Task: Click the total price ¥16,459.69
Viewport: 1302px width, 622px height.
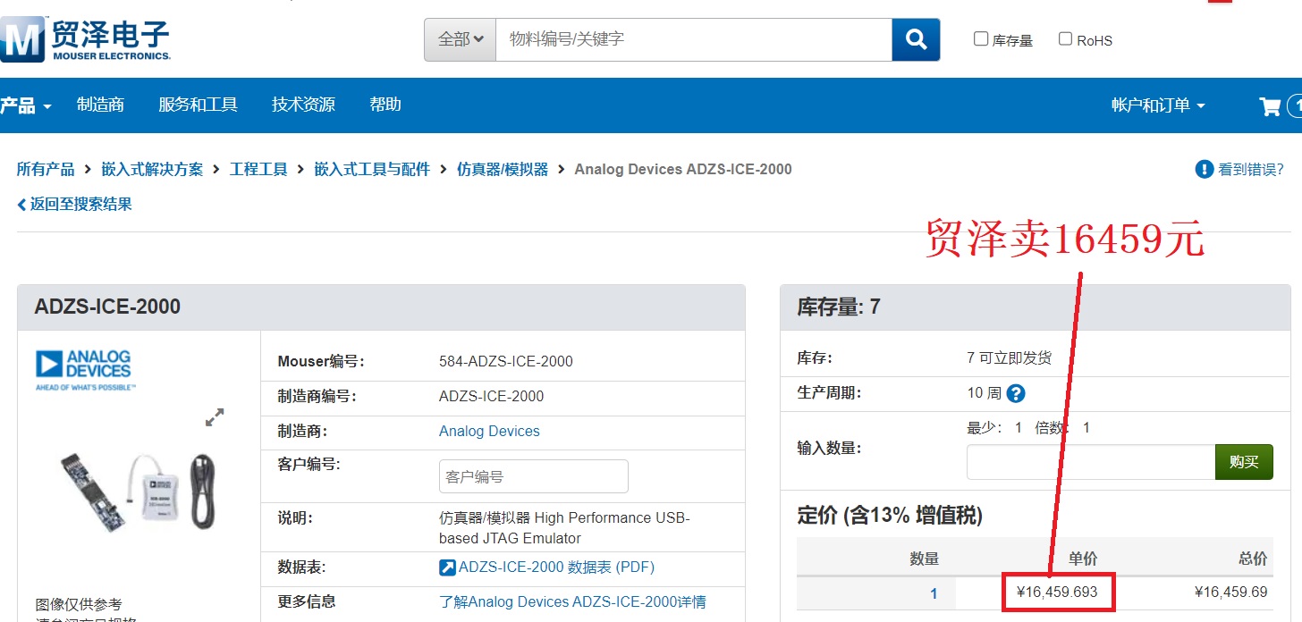Action: coord(1230,592)
